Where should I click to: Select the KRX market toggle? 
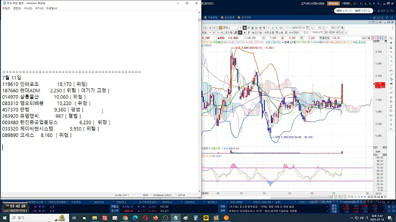(x=344, y=10)
